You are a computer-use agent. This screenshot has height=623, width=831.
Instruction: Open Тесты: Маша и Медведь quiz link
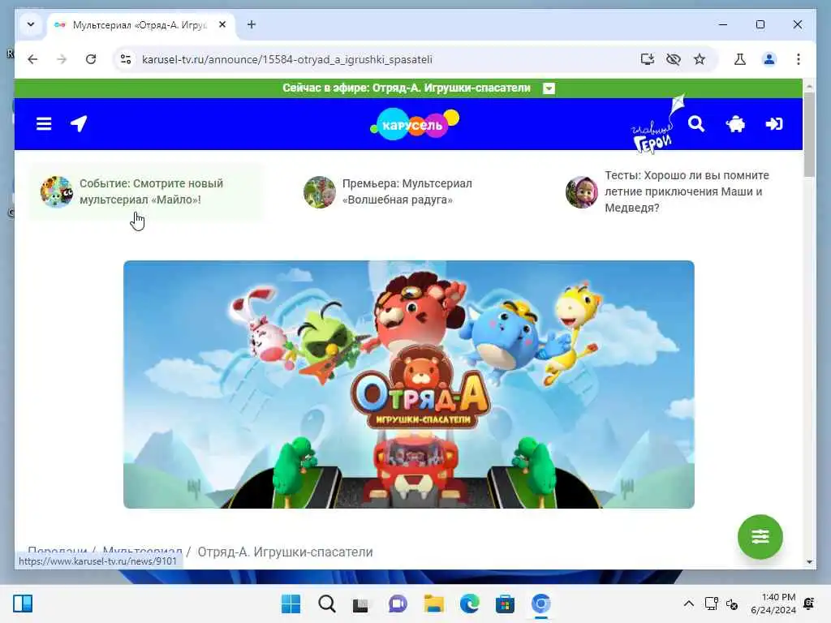click(687, 191)
